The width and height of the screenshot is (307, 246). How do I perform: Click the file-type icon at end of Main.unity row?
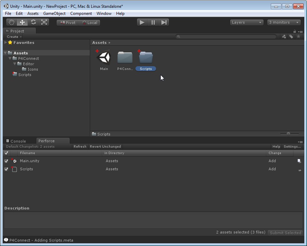click(x=299, y=161)
